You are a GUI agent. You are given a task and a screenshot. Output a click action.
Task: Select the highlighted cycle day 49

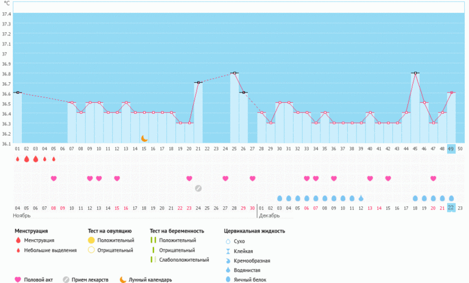coord(451,148)
